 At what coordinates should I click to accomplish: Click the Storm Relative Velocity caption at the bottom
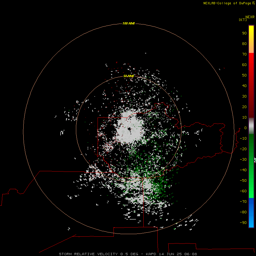click(x=128, y=254)
